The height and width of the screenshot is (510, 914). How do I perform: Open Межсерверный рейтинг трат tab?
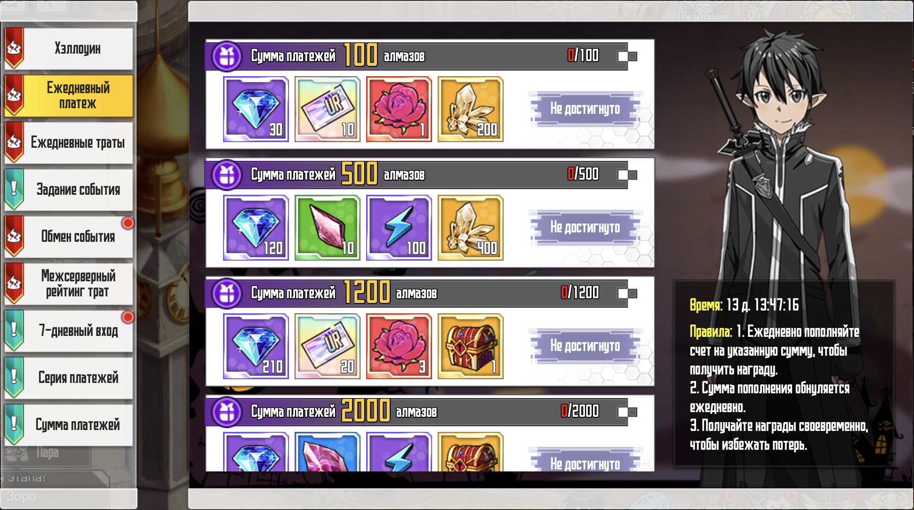pos(69,284)
